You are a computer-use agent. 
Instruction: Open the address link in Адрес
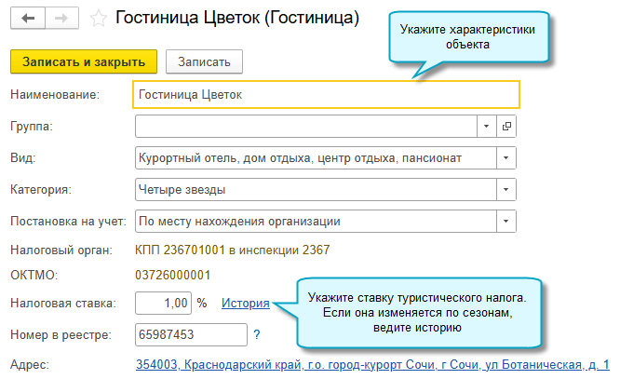[x=372, y=364]
